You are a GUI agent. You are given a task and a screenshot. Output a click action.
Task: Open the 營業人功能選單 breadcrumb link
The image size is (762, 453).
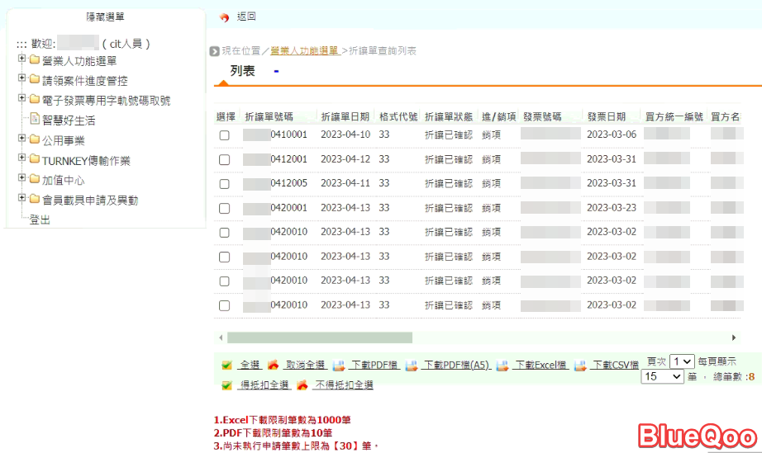coord(304,51)
